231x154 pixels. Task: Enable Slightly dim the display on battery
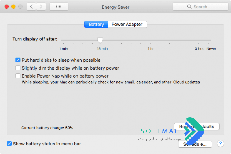[18, 68]
